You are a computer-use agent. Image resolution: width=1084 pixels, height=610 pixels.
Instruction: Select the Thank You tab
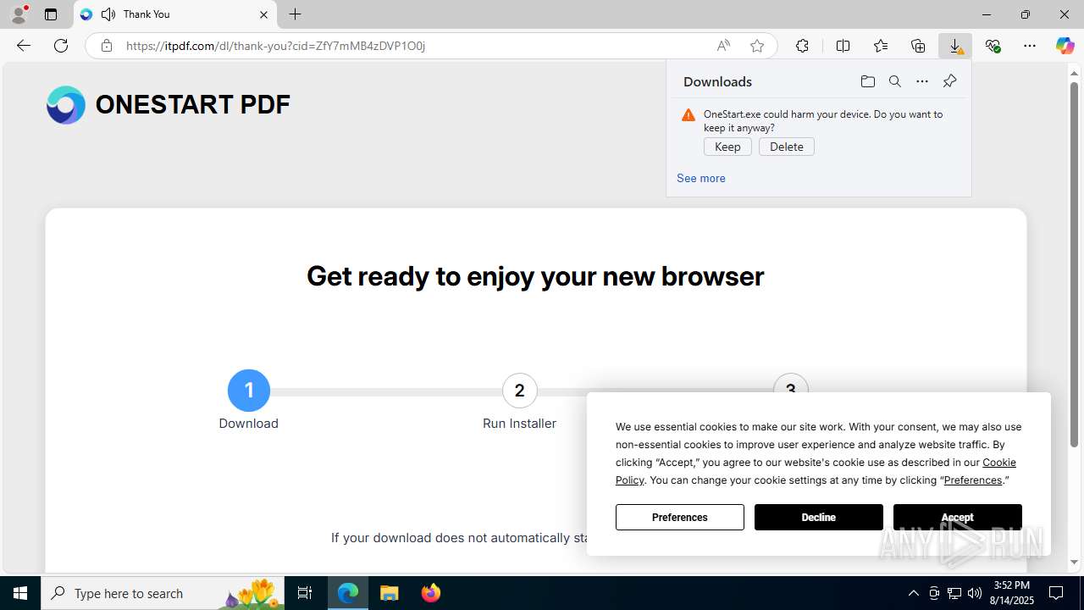tap(175, 14)
